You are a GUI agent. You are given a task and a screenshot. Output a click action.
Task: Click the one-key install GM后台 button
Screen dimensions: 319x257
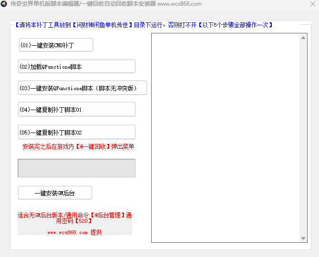tap(55, 193)
